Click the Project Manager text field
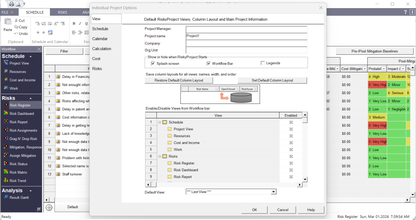Image resolution: width=416 pixels, height=220 pixels. [x=246, y=29]
